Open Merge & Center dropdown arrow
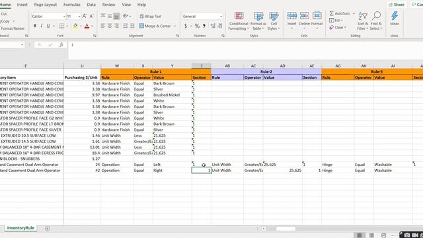423x238 pixels. pos(174,26)
